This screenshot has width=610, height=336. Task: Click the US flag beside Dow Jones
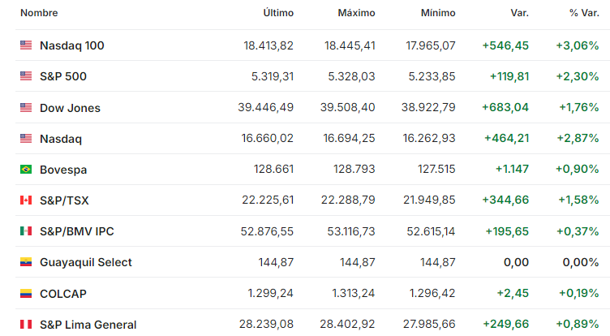(x=26, y=107)
